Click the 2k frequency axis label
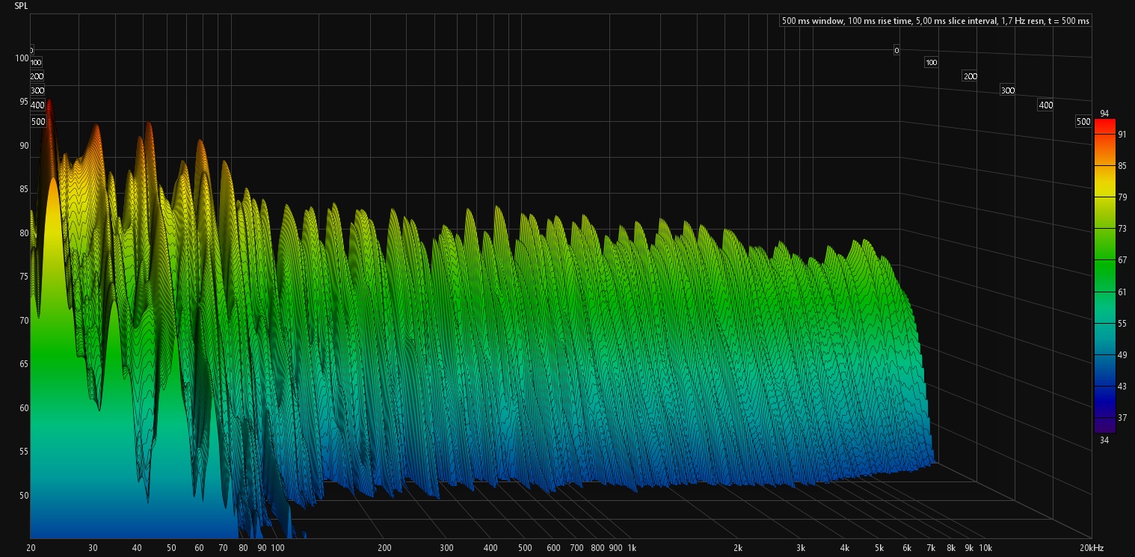Screen dimensions: 1135x557 point(738,548)
